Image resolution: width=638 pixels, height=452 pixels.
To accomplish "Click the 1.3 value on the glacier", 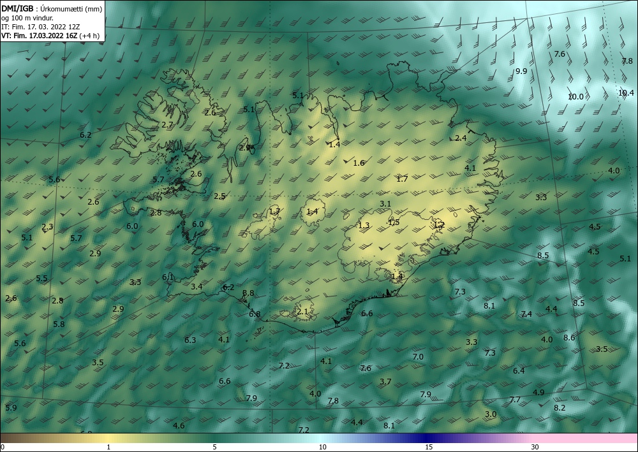I will [x=364, y=226].
